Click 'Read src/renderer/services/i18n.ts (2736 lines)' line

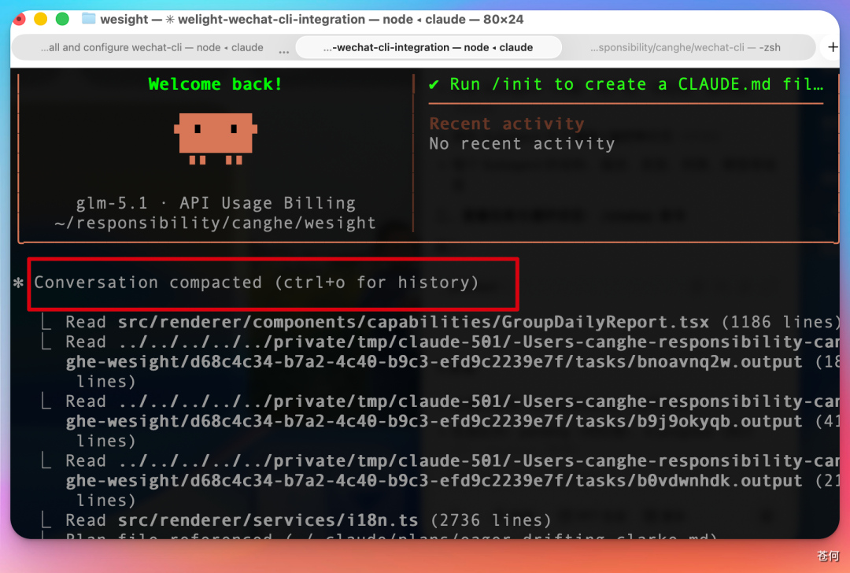tap(308, 520)
